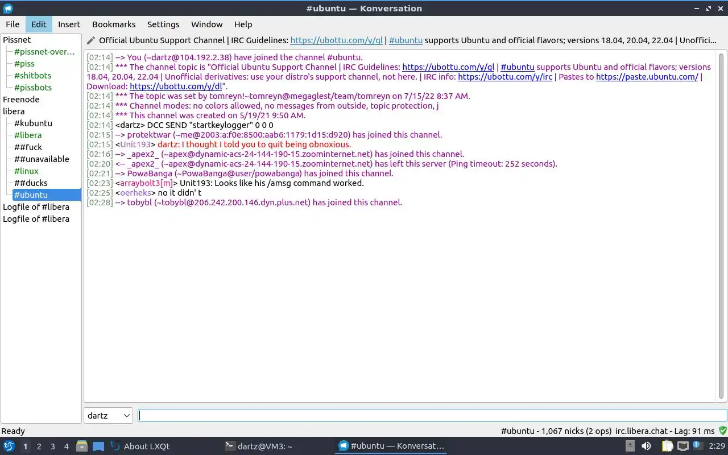The height and width of the screenshot is (455, 728).
Task: Open the network monitor tray icon
Action: (x=682, y=446)
